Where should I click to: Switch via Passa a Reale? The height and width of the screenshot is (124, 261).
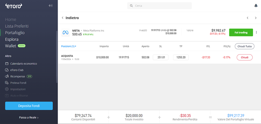coord(29,117)
